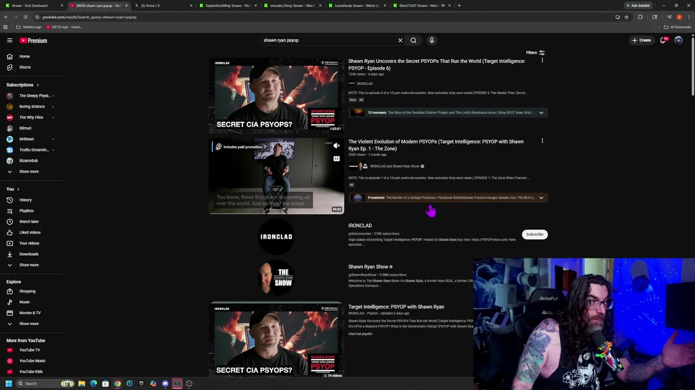
Task: Click Ask Gemini in Chrome
Action: tap(638, 5)
